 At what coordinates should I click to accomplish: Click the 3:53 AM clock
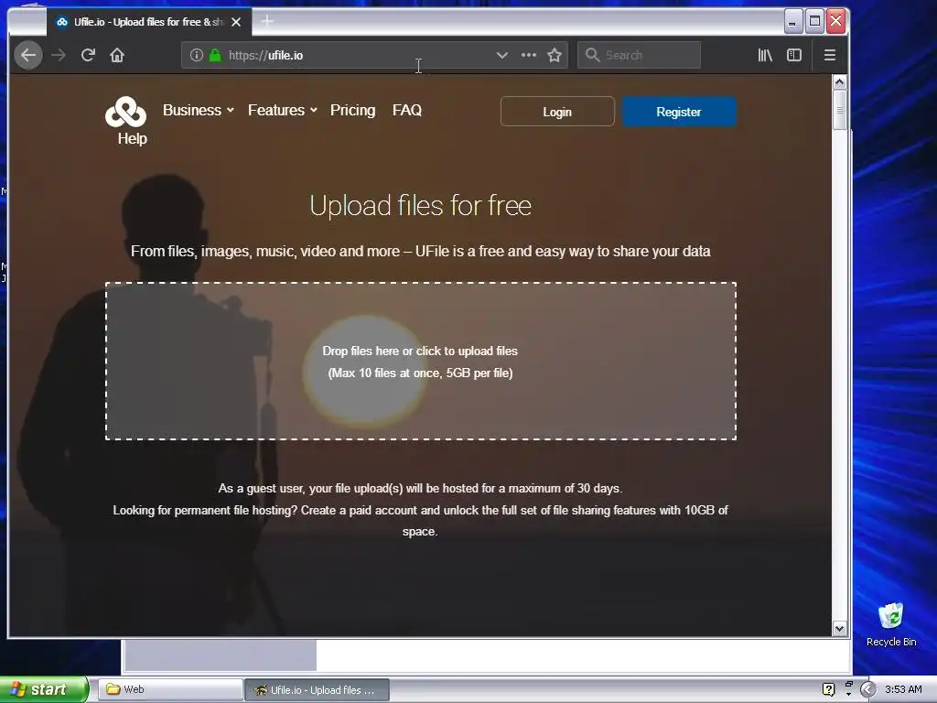point(903,689)
